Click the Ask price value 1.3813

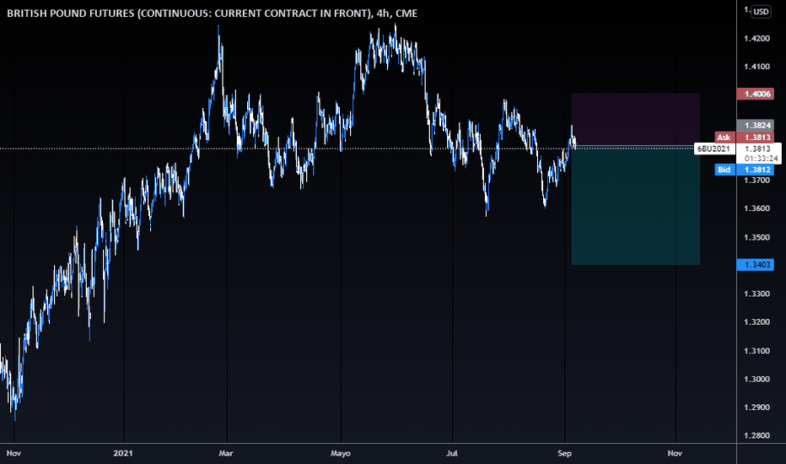(757, 138)
